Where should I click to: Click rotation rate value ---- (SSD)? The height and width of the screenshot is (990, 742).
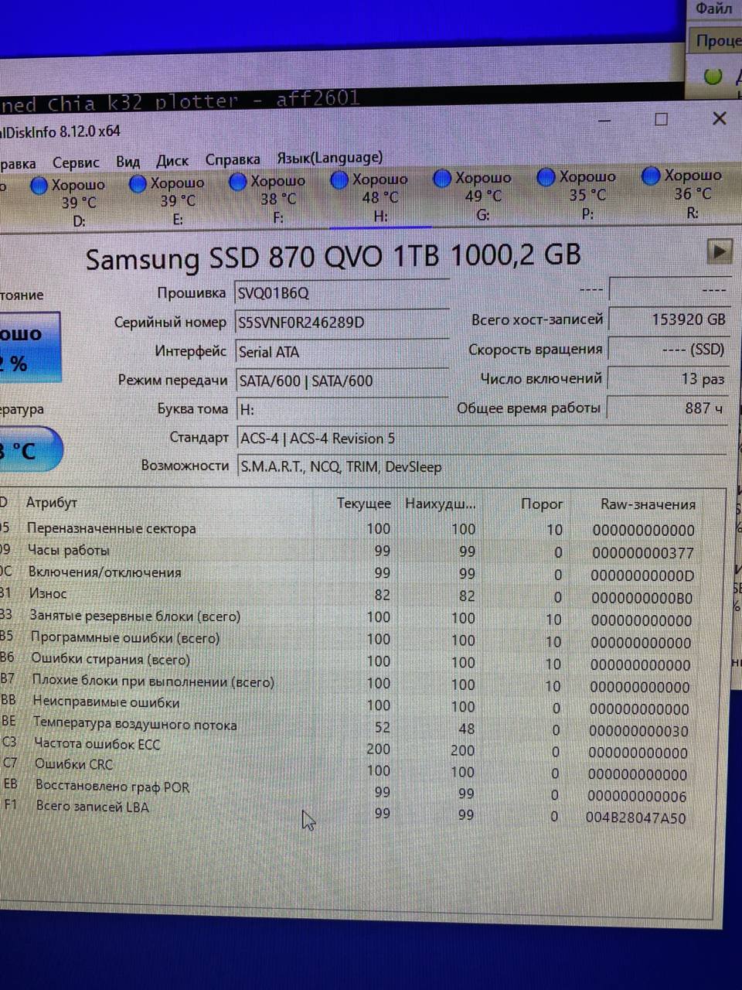pyautogui.click(x=668, y=349)
